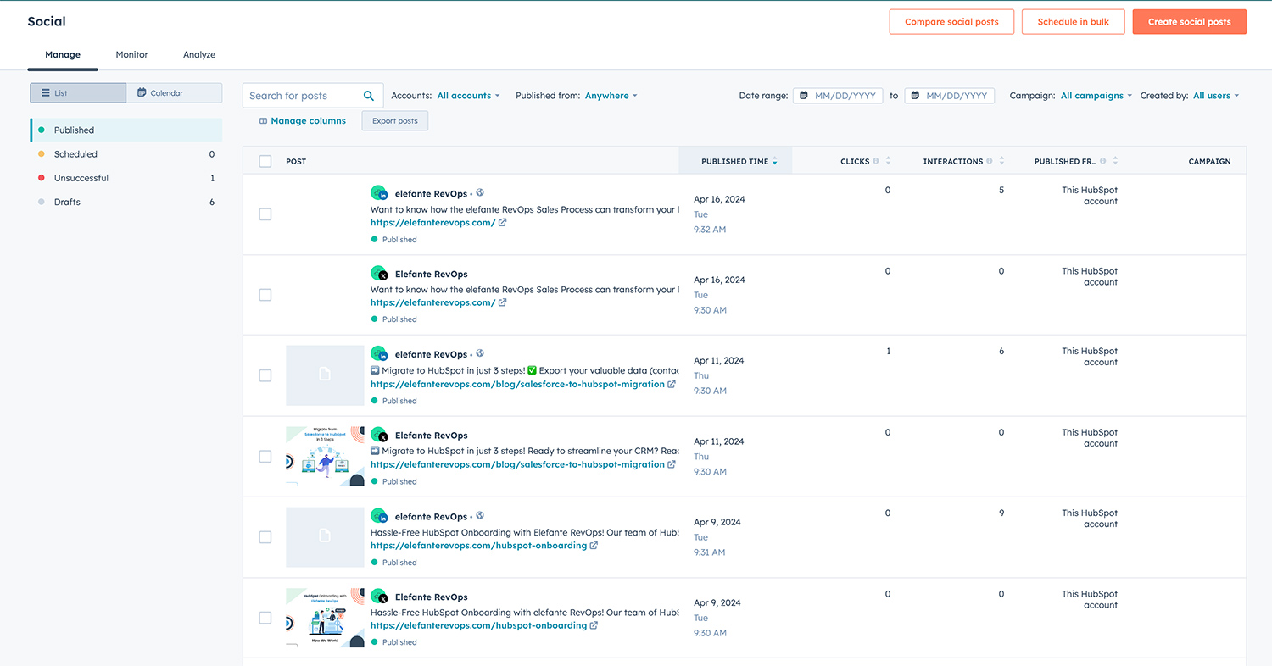
Task: Click the Export posts button
Action: point(395,121)
